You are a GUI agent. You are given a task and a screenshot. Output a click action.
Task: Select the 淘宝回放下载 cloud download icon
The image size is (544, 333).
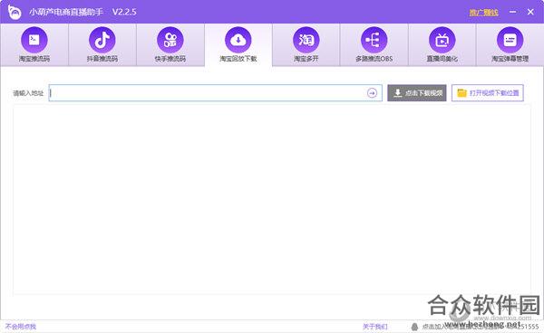click(238, 40)
